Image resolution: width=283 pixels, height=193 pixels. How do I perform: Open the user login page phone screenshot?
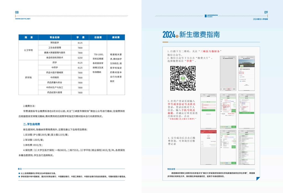tap(208, 111)
